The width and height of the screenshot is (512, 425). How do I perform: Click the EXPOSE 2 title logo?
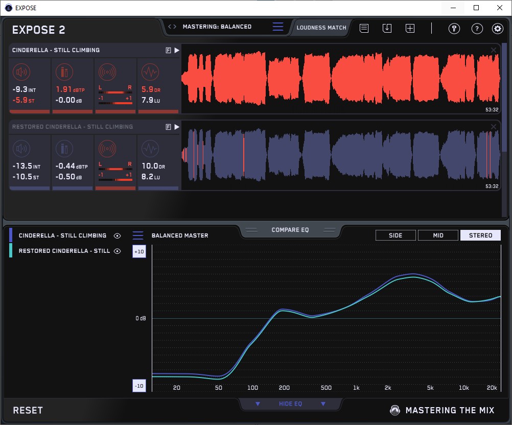point(38,30)
